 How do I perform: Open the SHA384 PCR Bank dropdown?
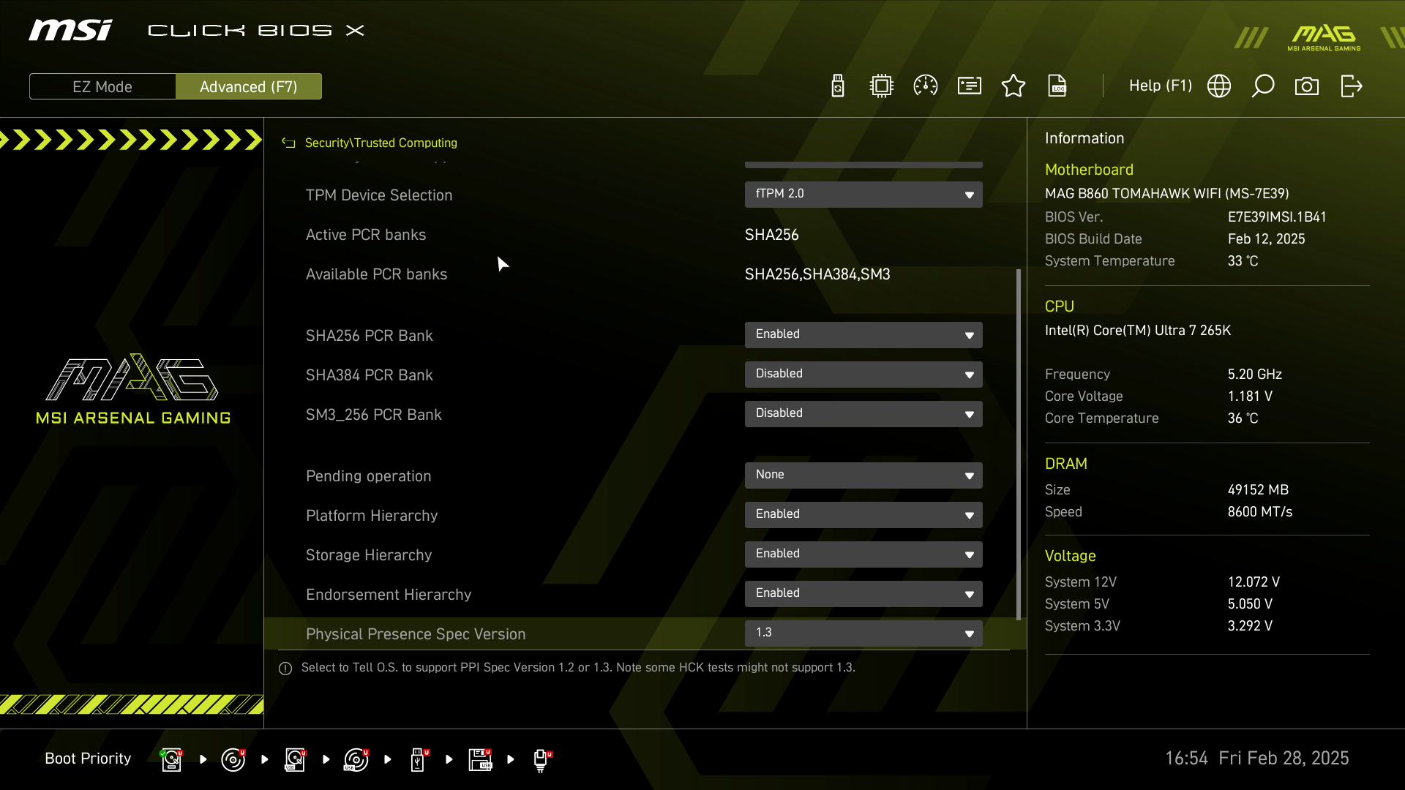tap(863, 375)
